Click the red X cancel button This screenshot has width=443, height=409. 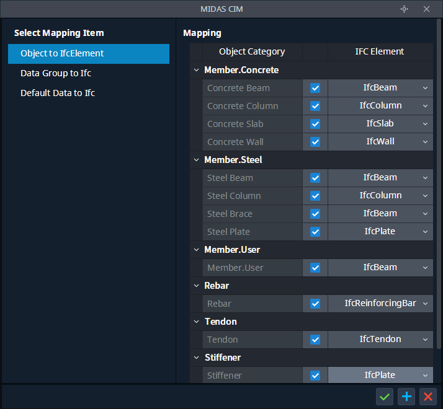428,397
